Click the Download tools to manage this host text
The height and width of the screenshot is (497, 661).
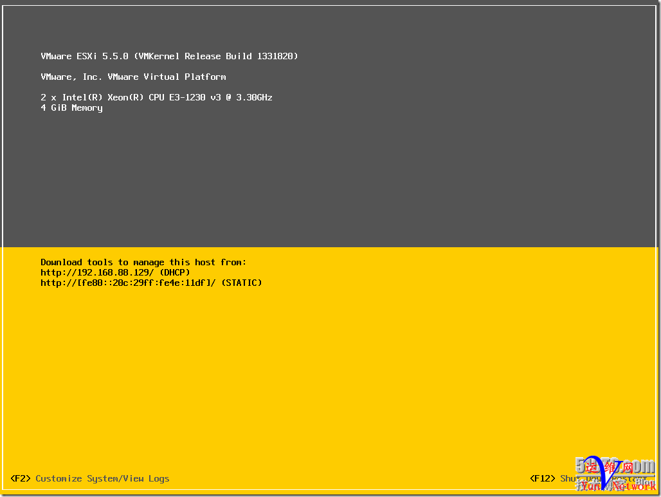click(143, 263)
